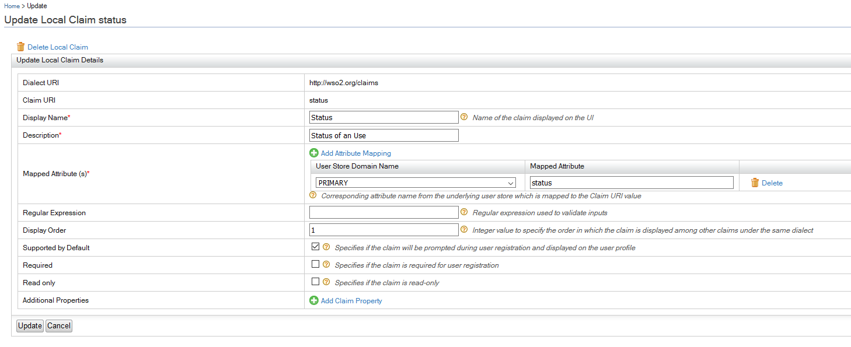851x347 pixels.
Task: Click the trash icon in mapped attribute row
Action: [x=755, y=183]
